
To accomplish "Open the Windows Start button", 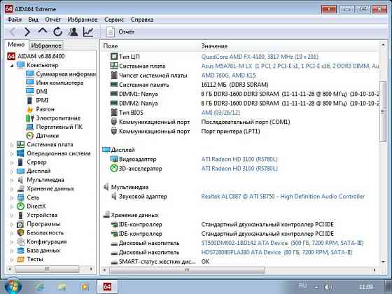I will point(13,286).
